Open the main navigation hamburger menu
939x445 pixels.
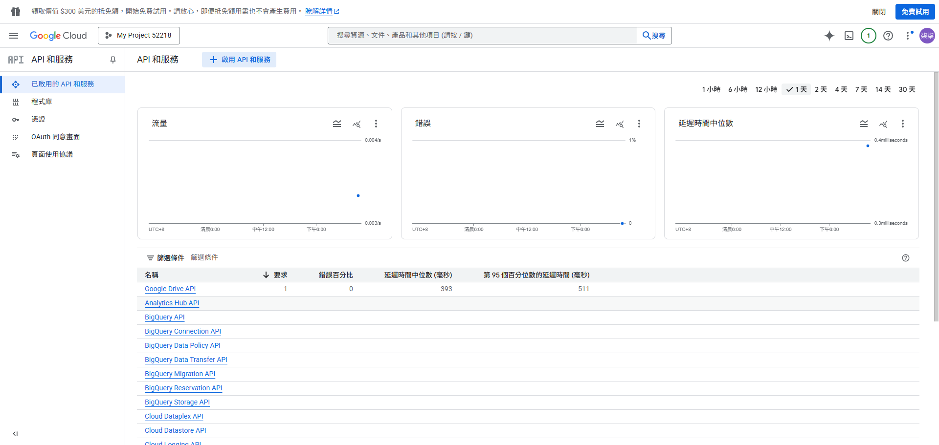pos(14,35)
